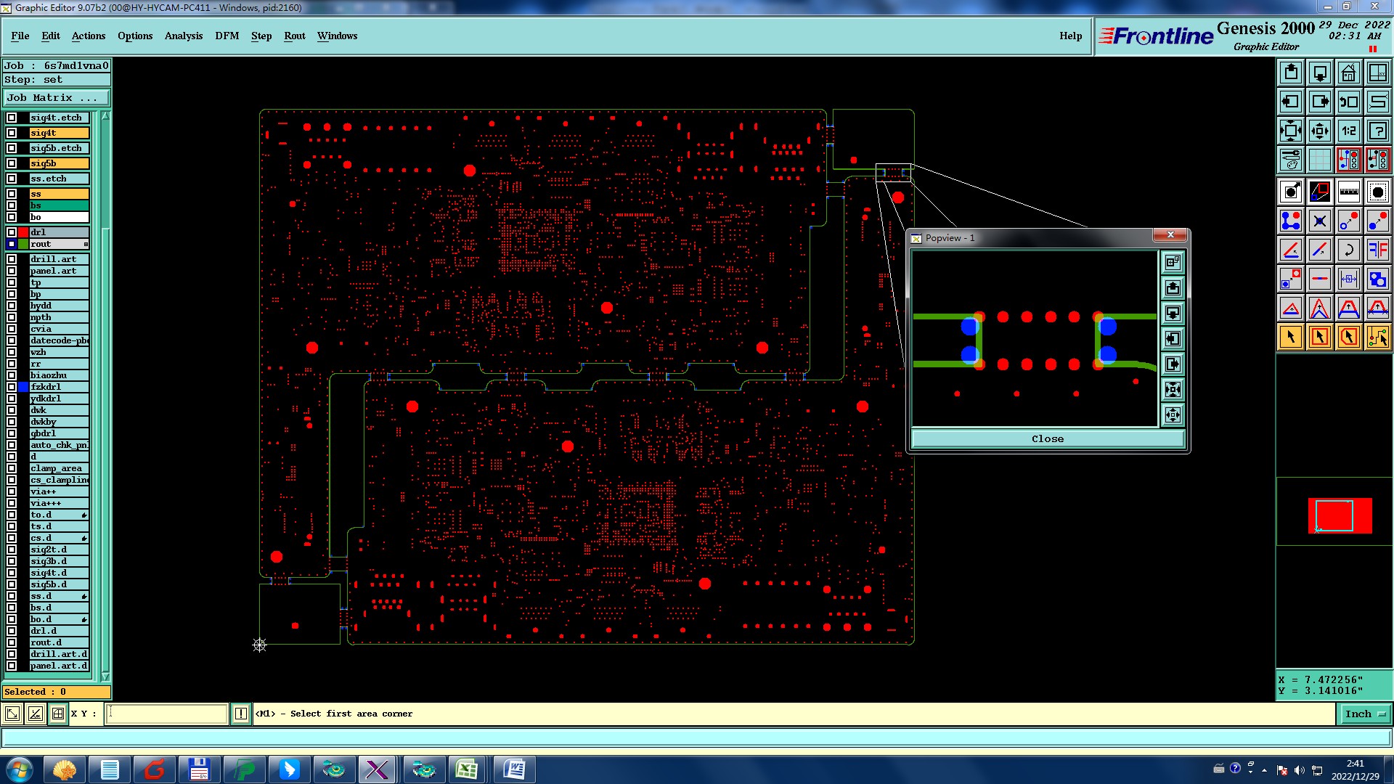Click the 1:2 zoom scale icon
This screenshot has height=784, width=1394.
[1348, 131]
